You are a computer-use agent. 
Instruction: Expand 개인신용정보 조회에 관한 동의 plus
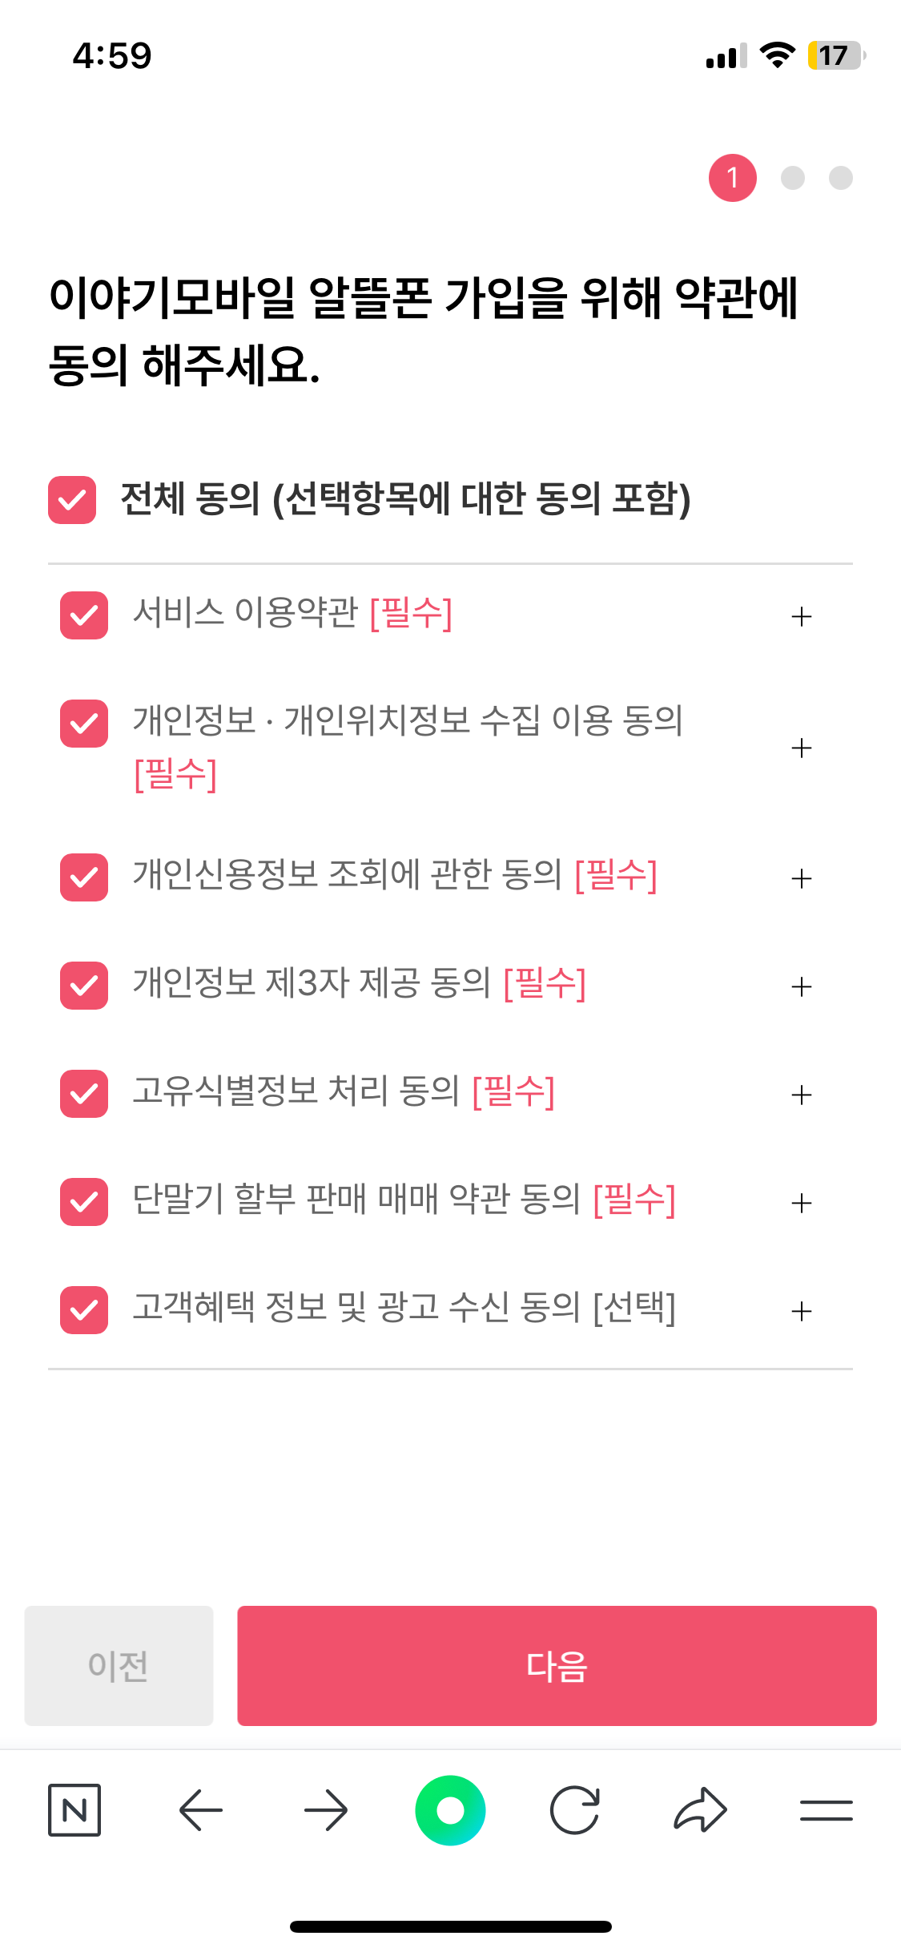tap(801, 878)
